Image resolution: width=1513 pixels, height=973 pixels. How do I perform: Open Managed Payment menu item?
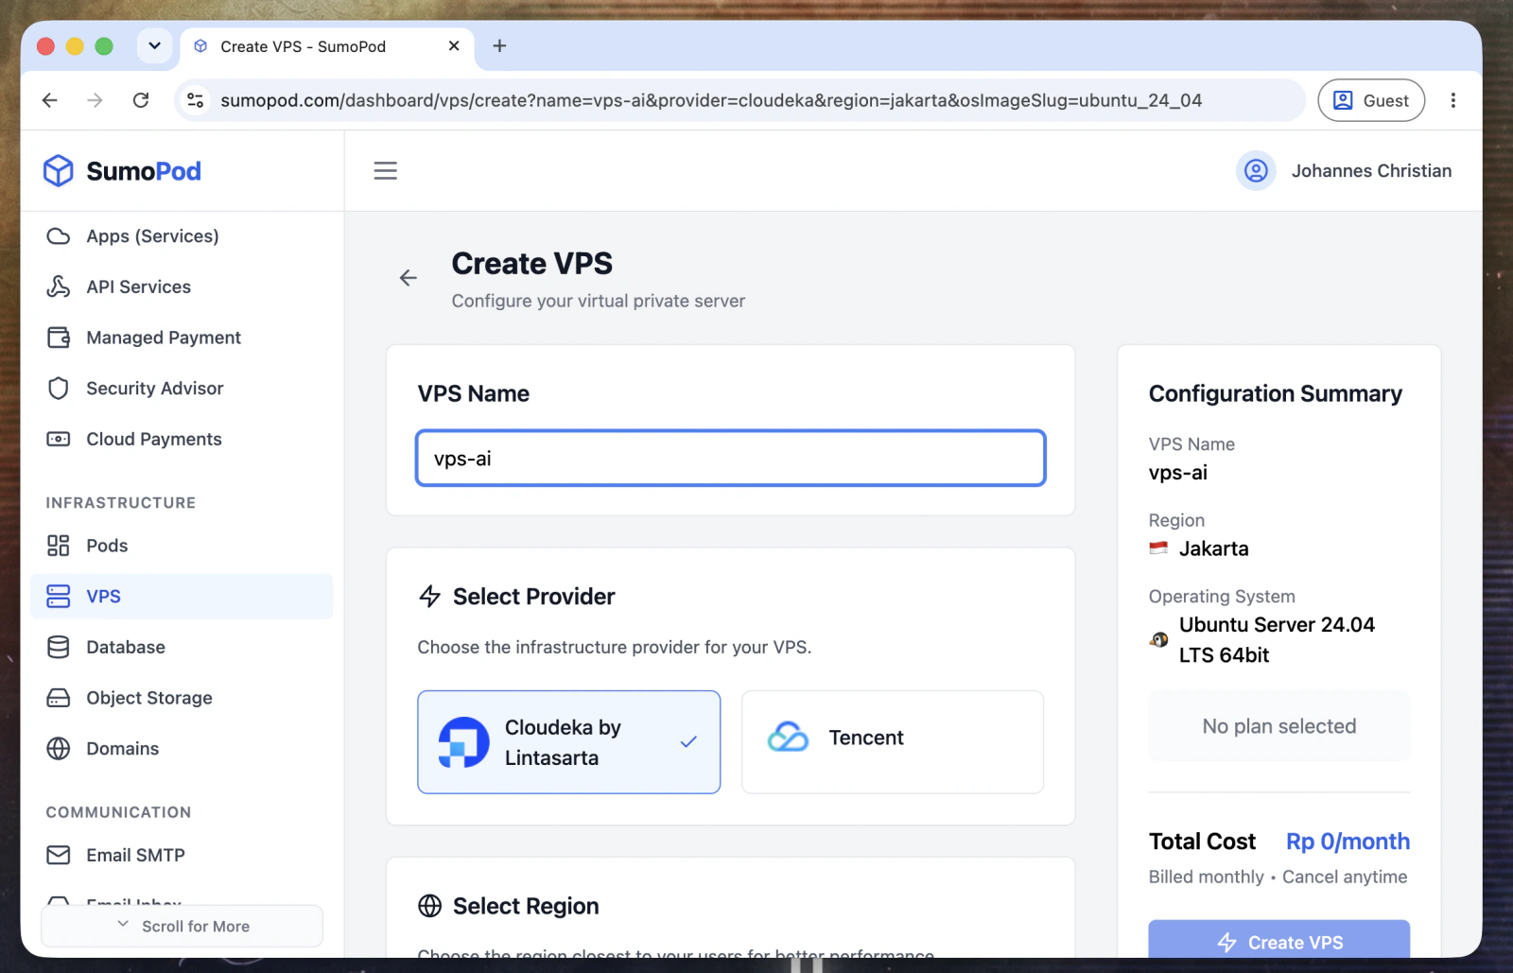[x=182, y=338]
